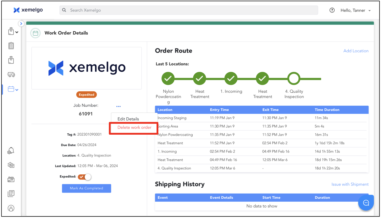Screen dimensions: 381x219
Task: Open the delivery truck sidebar icon
Action: tap(11, 75)
